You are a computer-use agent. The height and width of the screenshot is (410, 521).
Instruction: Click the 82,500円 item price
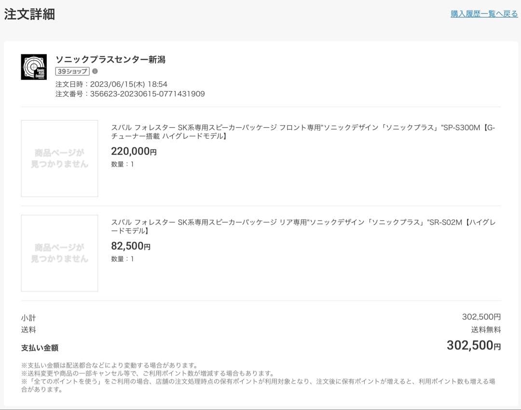tap(131, 246)
